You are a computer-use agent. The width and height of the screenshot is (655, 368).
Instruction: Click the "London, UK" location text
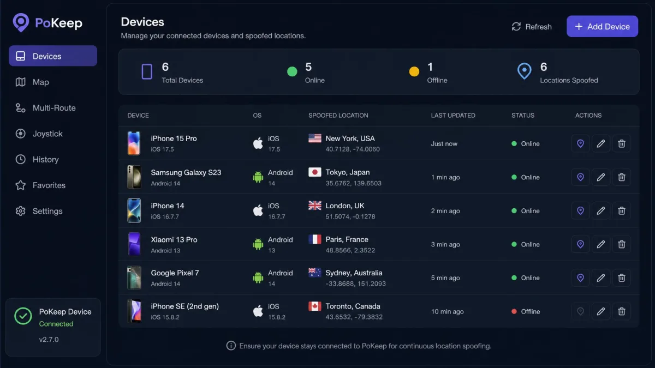click(x=345, y=206)
